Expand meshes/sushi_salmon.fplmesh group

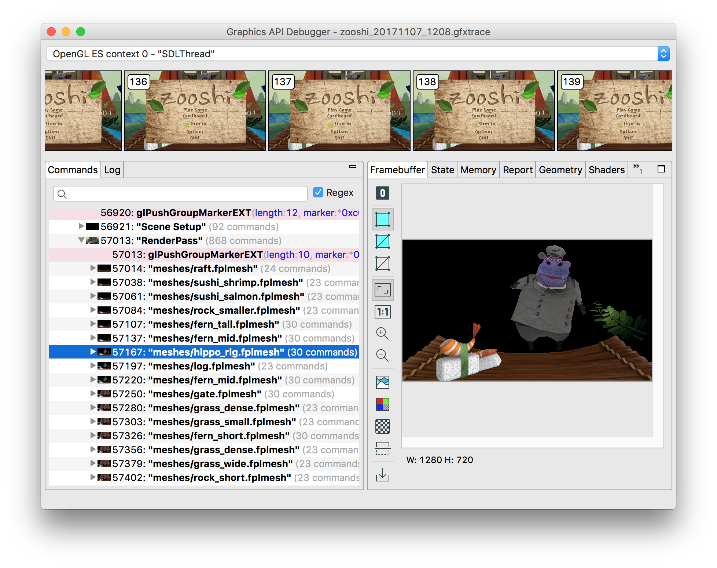pyautogui.click(x=93, y=296)
